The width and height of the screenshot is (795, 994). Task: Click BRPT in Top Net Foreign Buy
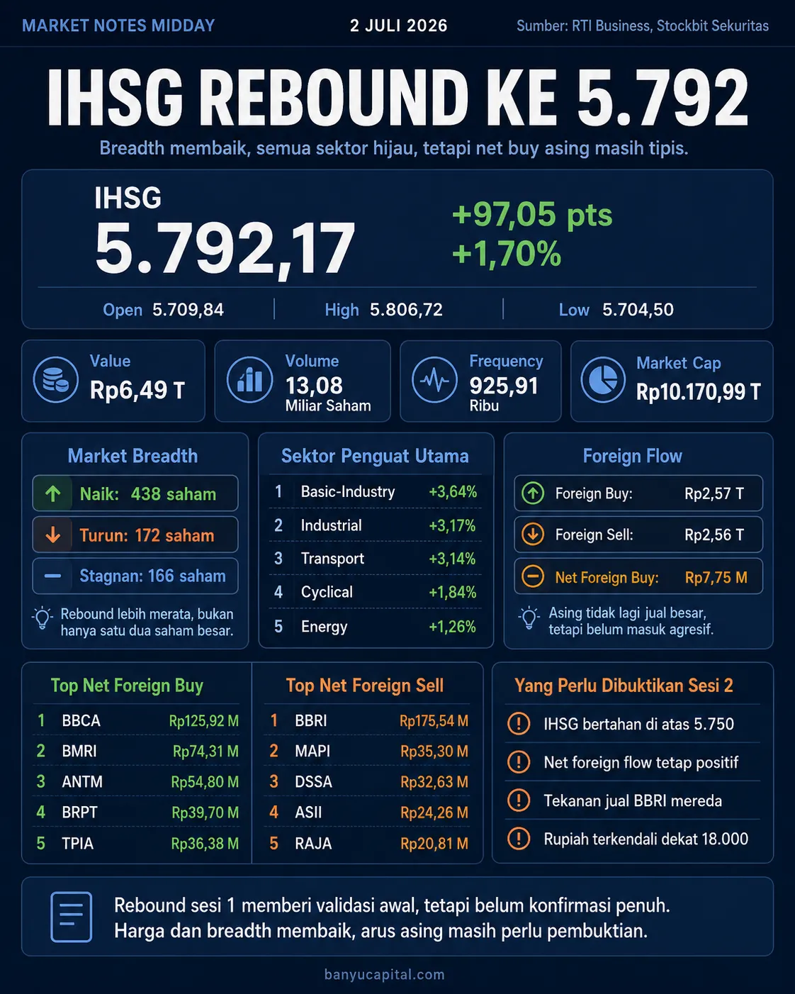(80, 812)
